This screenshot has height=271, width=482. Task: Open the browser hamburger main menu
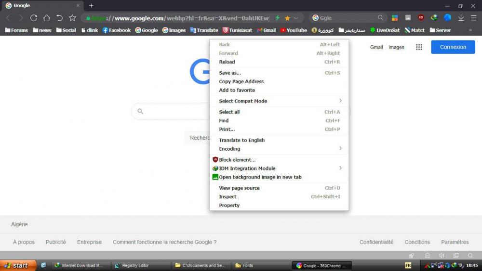tap(474, 18)
